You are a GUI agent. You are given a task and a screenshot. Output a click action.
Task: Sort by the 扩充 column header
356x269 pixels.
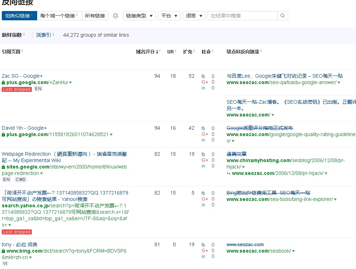(188, 52)
